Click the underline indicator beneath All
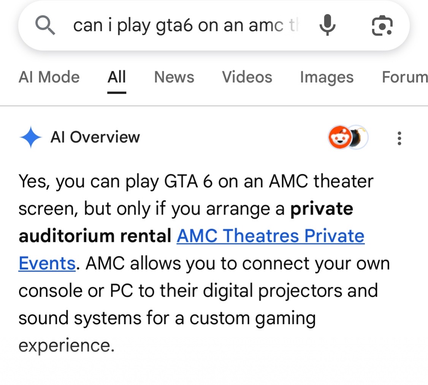Viewport: 428px width, 385px height. 117,93
